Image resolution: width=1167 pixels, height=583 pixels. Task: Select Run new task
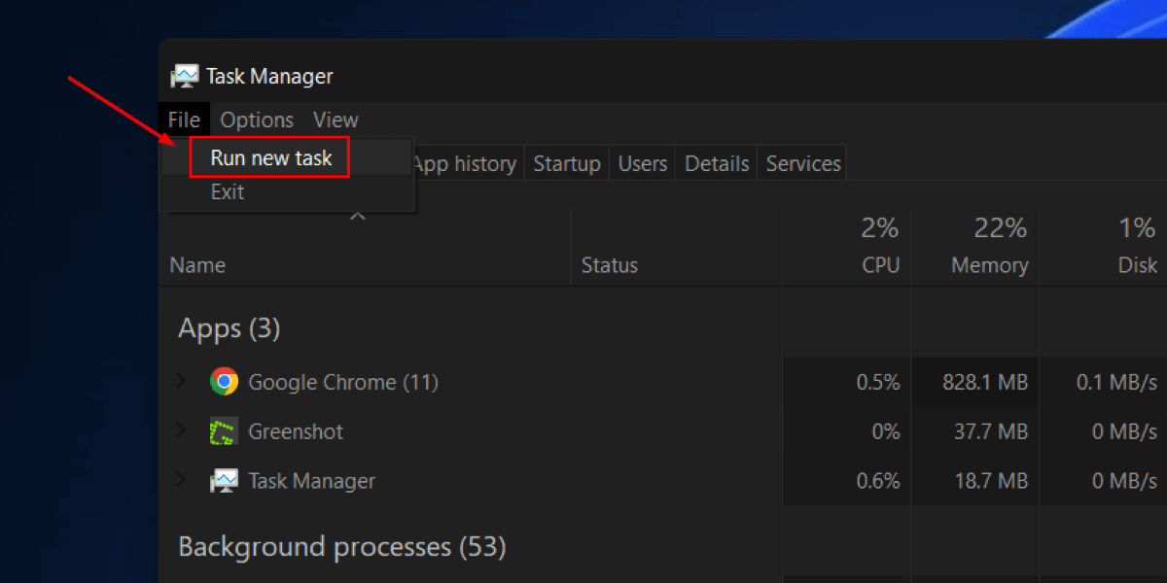point(269,157)
